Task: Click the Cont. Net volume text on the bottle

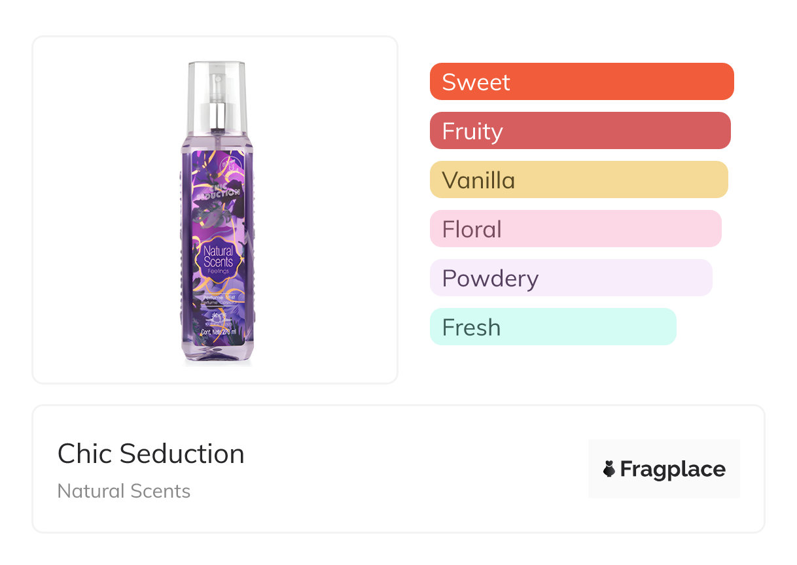Action: (218, 332)
